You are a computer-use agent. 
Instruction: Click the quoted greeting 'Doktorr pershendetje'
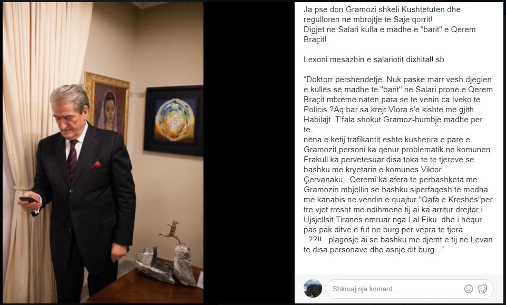tap(345, 80)
